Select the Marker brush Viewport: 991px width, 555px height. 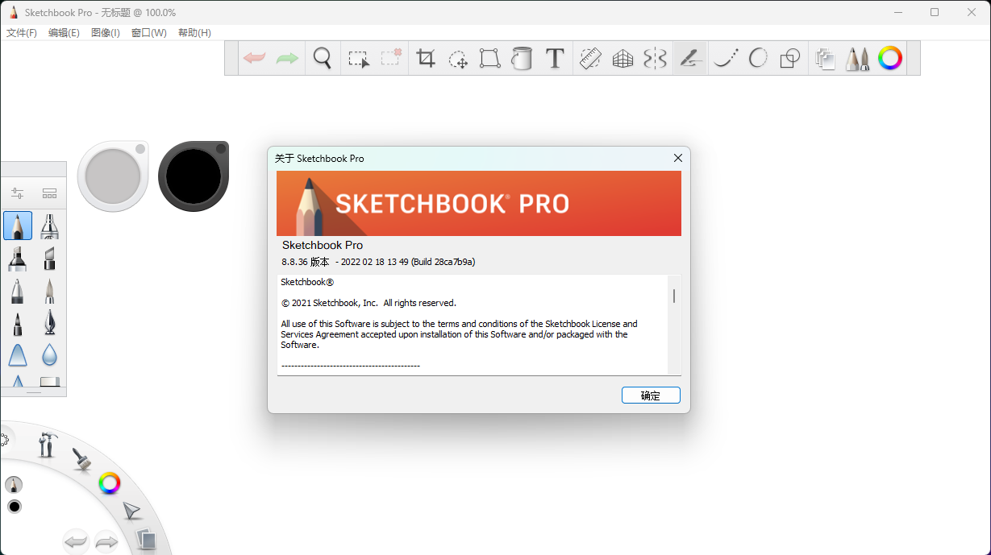pos(18,259)
